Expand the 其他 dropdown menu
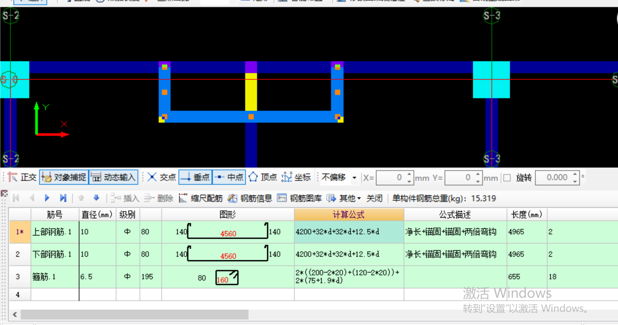The image size is (618, 325). [343, 198]
